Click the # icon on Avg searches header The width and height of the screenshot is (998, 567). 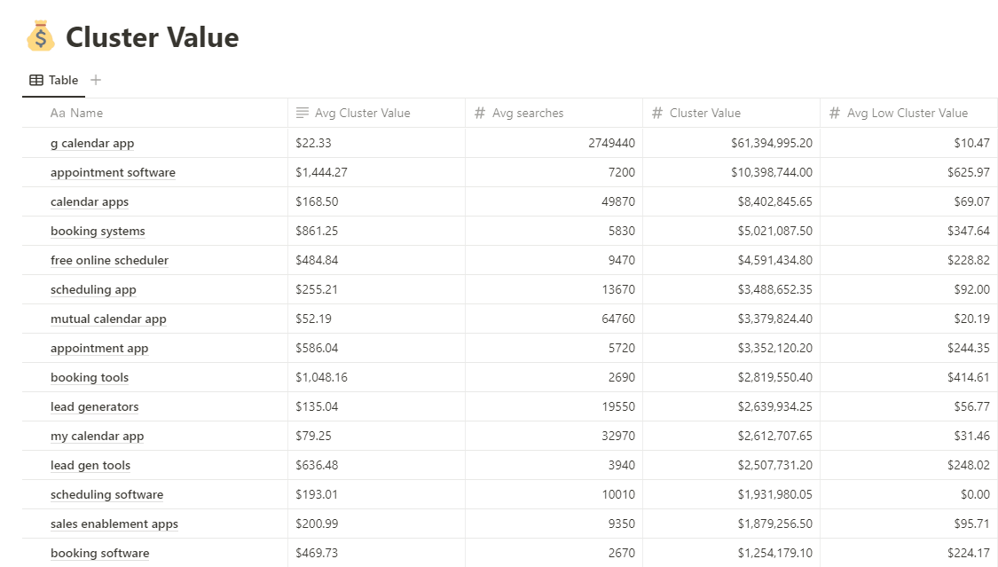479,113
